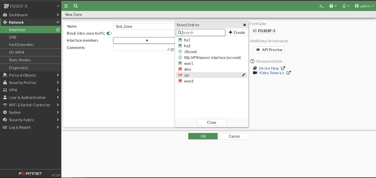The image size is (376, 178).
Task: Select the dmz interface entry
Action: coord(211,69)
